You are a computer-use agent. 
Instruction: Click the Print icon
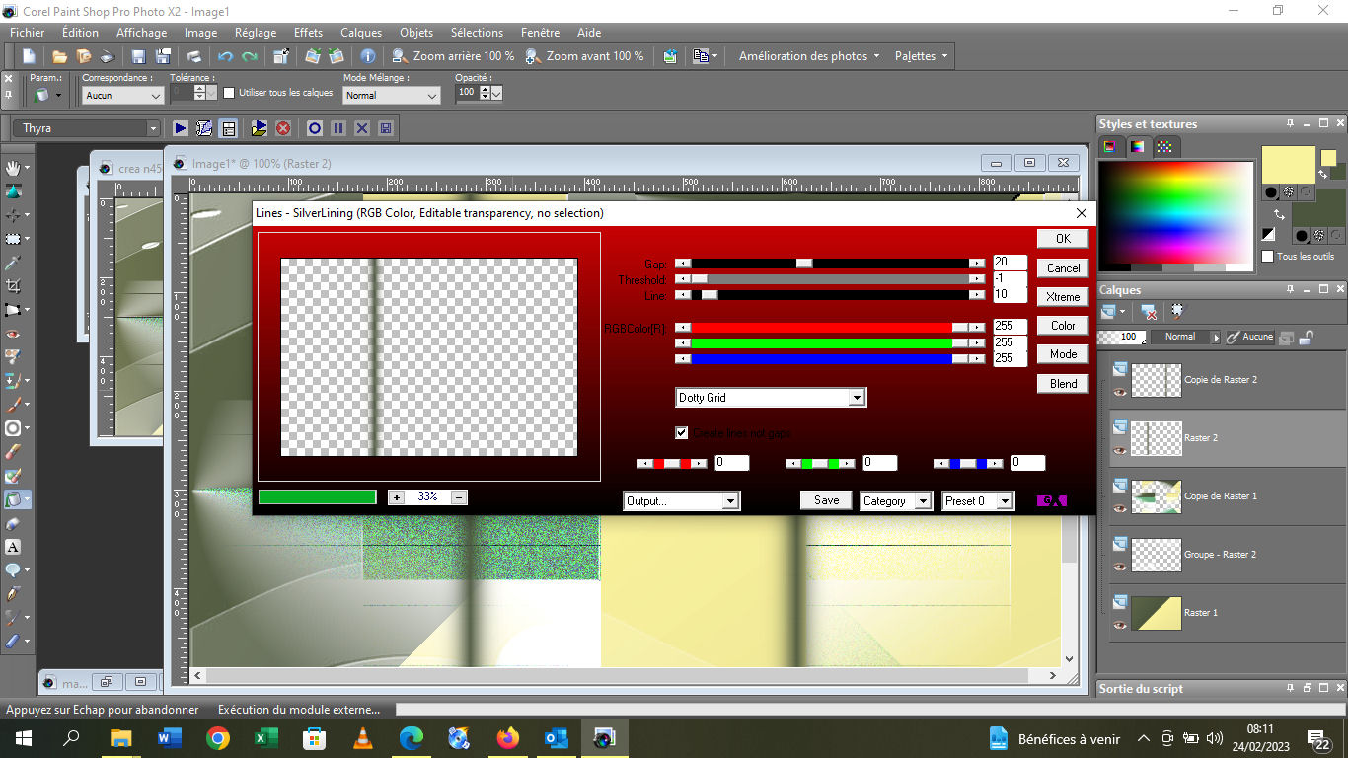point(193,56)
